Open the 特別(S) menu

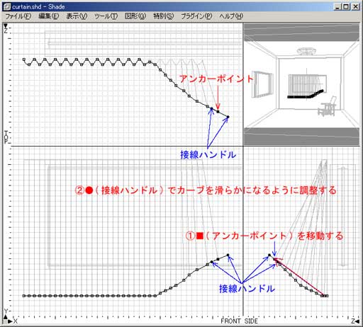[164, 16]
